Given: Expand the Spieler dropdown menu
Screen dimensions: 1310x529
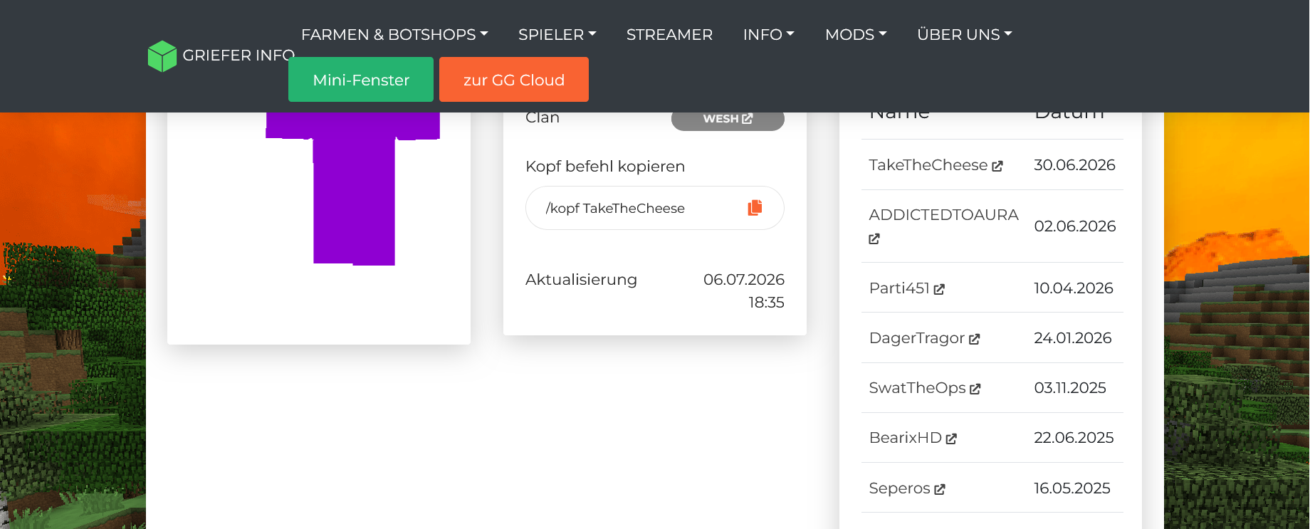Looking at the screenshot, I should [x=557, y=34].
